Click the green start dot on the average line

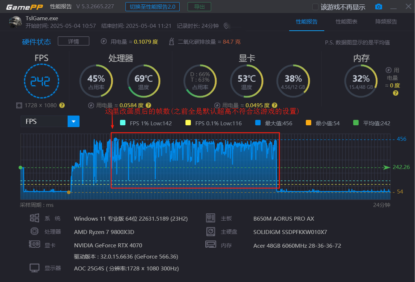(x=20, y=168)
